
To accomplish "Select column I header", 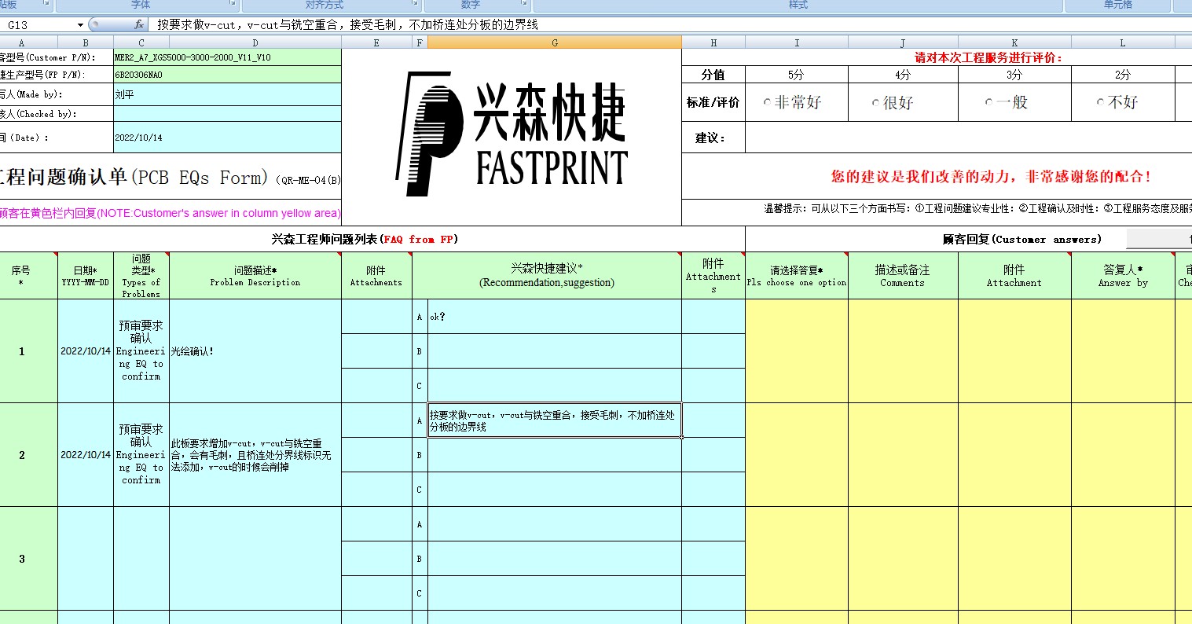I will (x=797, y=42).
